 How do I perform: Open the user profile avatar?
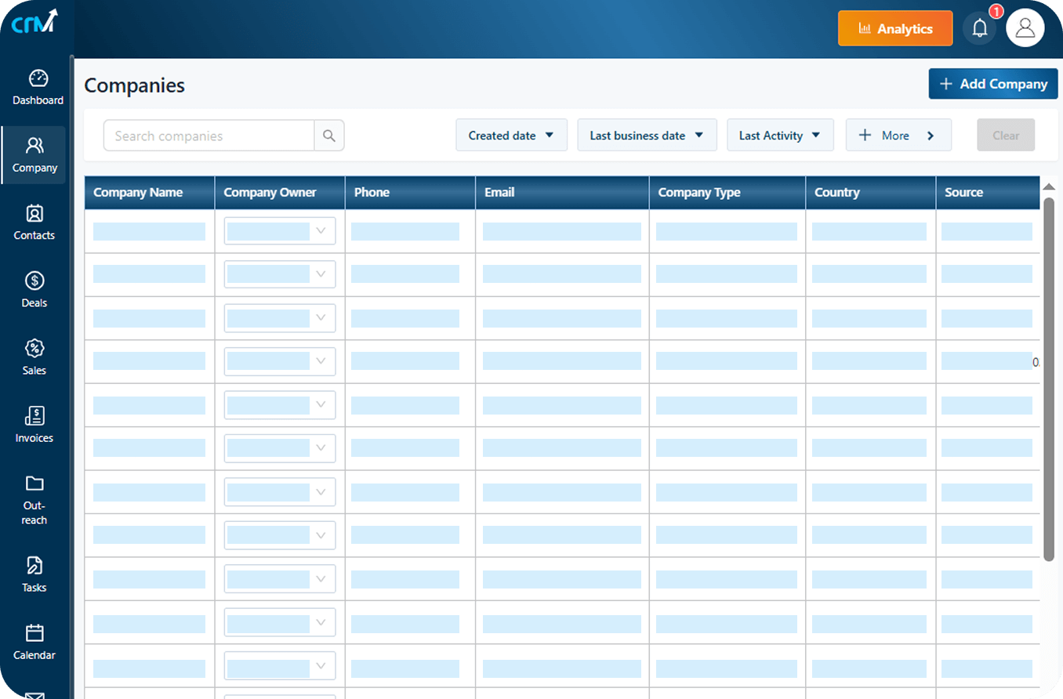pyautogui.click(x=1025, y=28)
